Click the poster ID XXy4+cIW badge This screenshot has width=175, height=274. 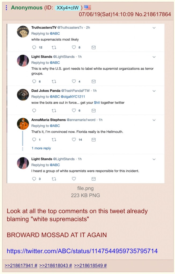pyautogui.click(x=67, y=8)
